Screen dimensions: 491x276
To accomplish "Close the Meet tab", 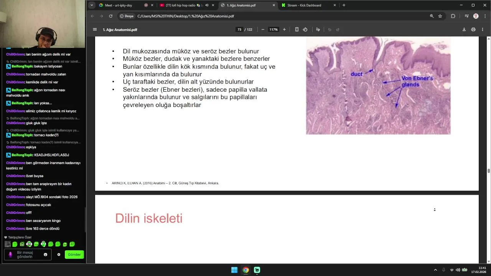I will pos(152,5).
